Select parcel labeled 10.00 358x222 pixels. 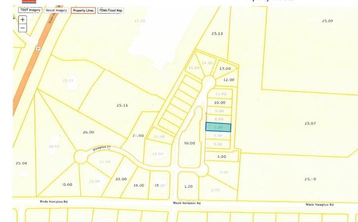pyautogui.click(x=219, y=103)
